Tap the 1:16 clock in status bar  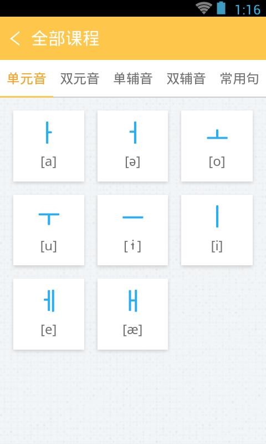(248, 9)
